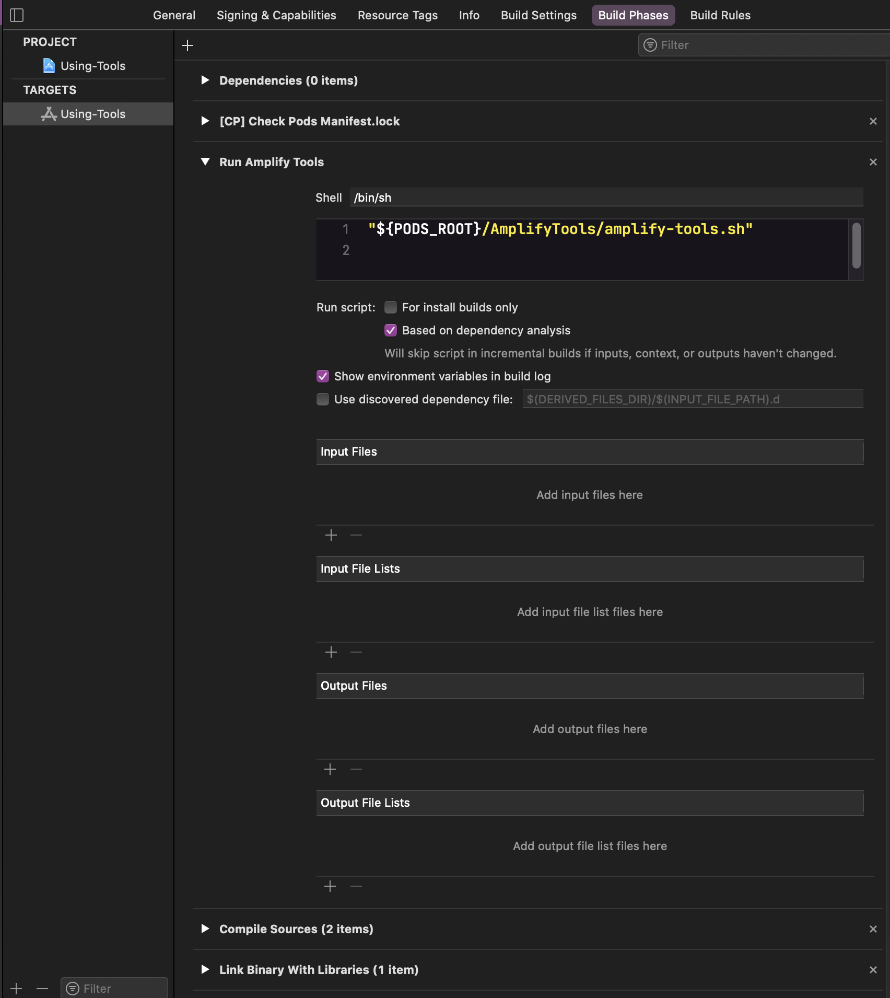Add an input file with plus icon

[331, 535]
